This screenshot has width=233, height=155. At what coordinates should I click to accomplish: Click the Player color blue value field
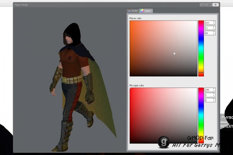(x=208, y=33)
